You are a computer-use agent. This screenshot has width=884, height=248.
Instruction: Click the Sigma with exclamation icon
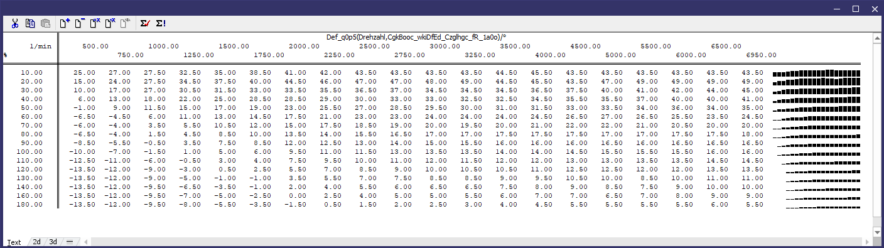click(161, 24)
